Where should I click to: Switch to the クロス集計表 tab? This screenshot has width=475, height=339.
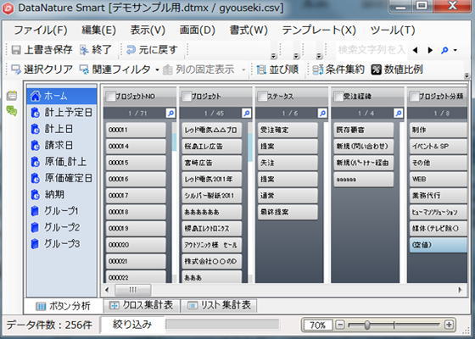142,305
